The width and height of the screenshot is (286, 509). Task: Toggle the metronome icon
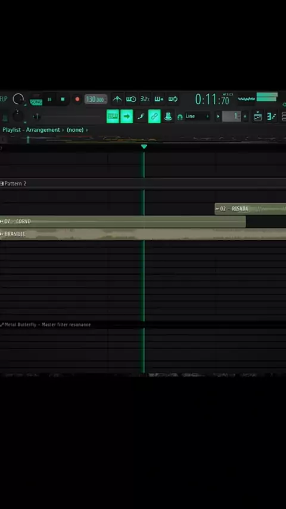(x=117, y=99)
